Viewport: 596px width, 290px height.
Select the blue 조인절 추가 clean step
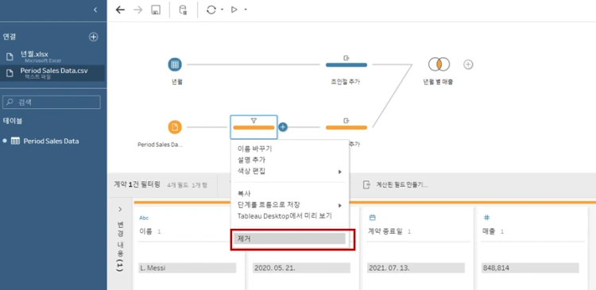346,64
